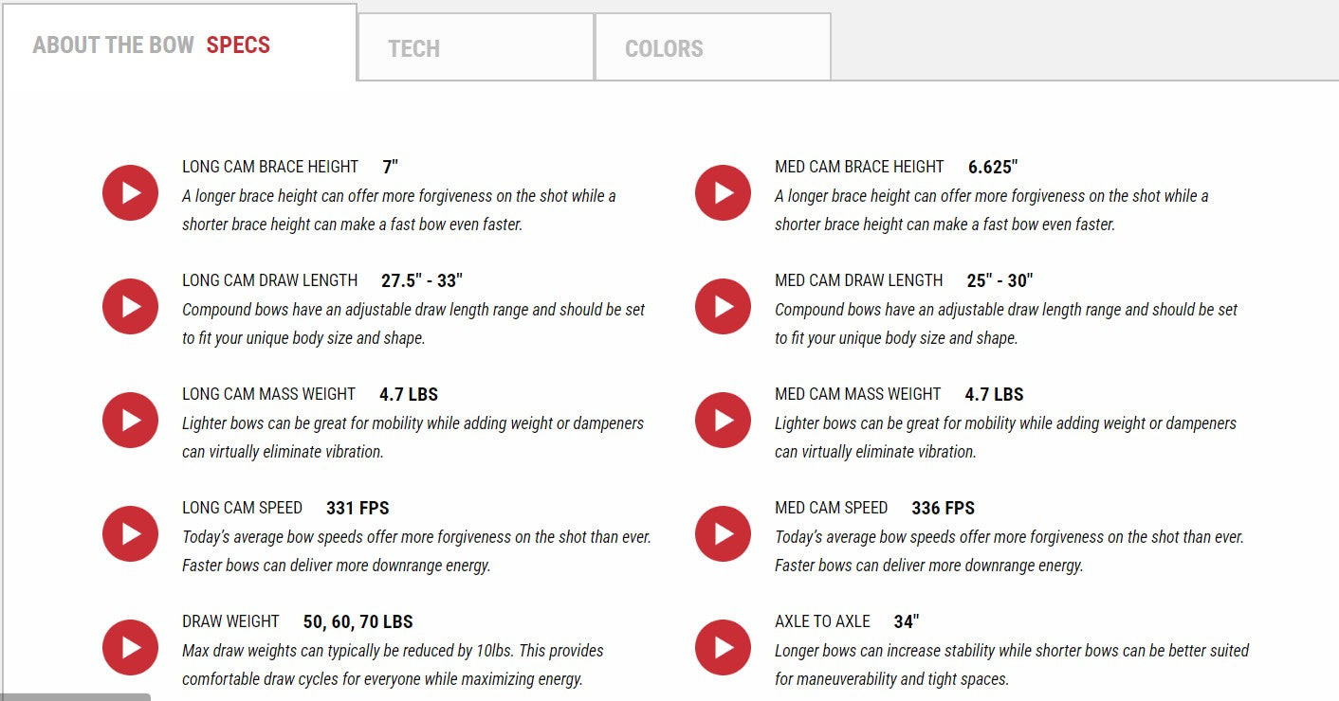Play the Axle to Axle video
The image size is (1339, 701).
coord(723,648)
